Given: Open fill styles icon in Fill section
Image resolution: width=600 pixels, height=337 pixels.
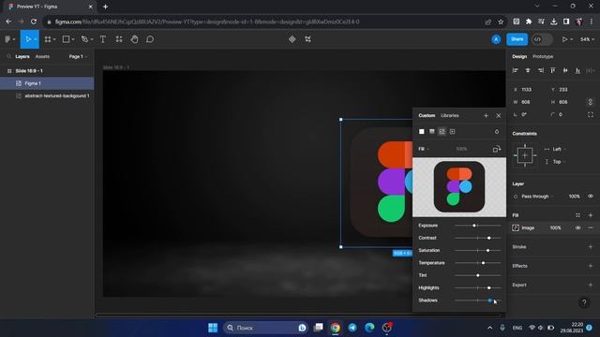Looking at the screenshot, I should click(x=577, y=215).
